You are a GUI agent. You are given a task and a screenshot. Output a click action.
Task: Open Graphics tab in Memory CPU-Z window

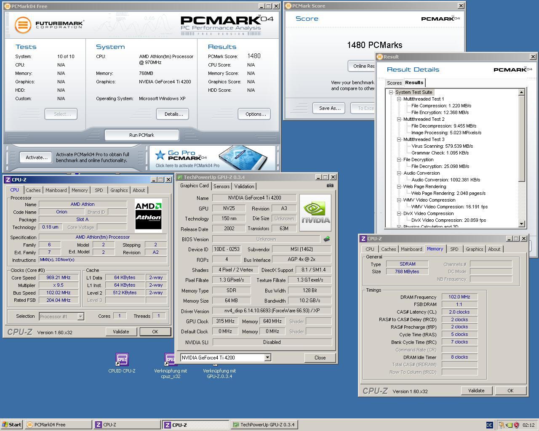475,249
